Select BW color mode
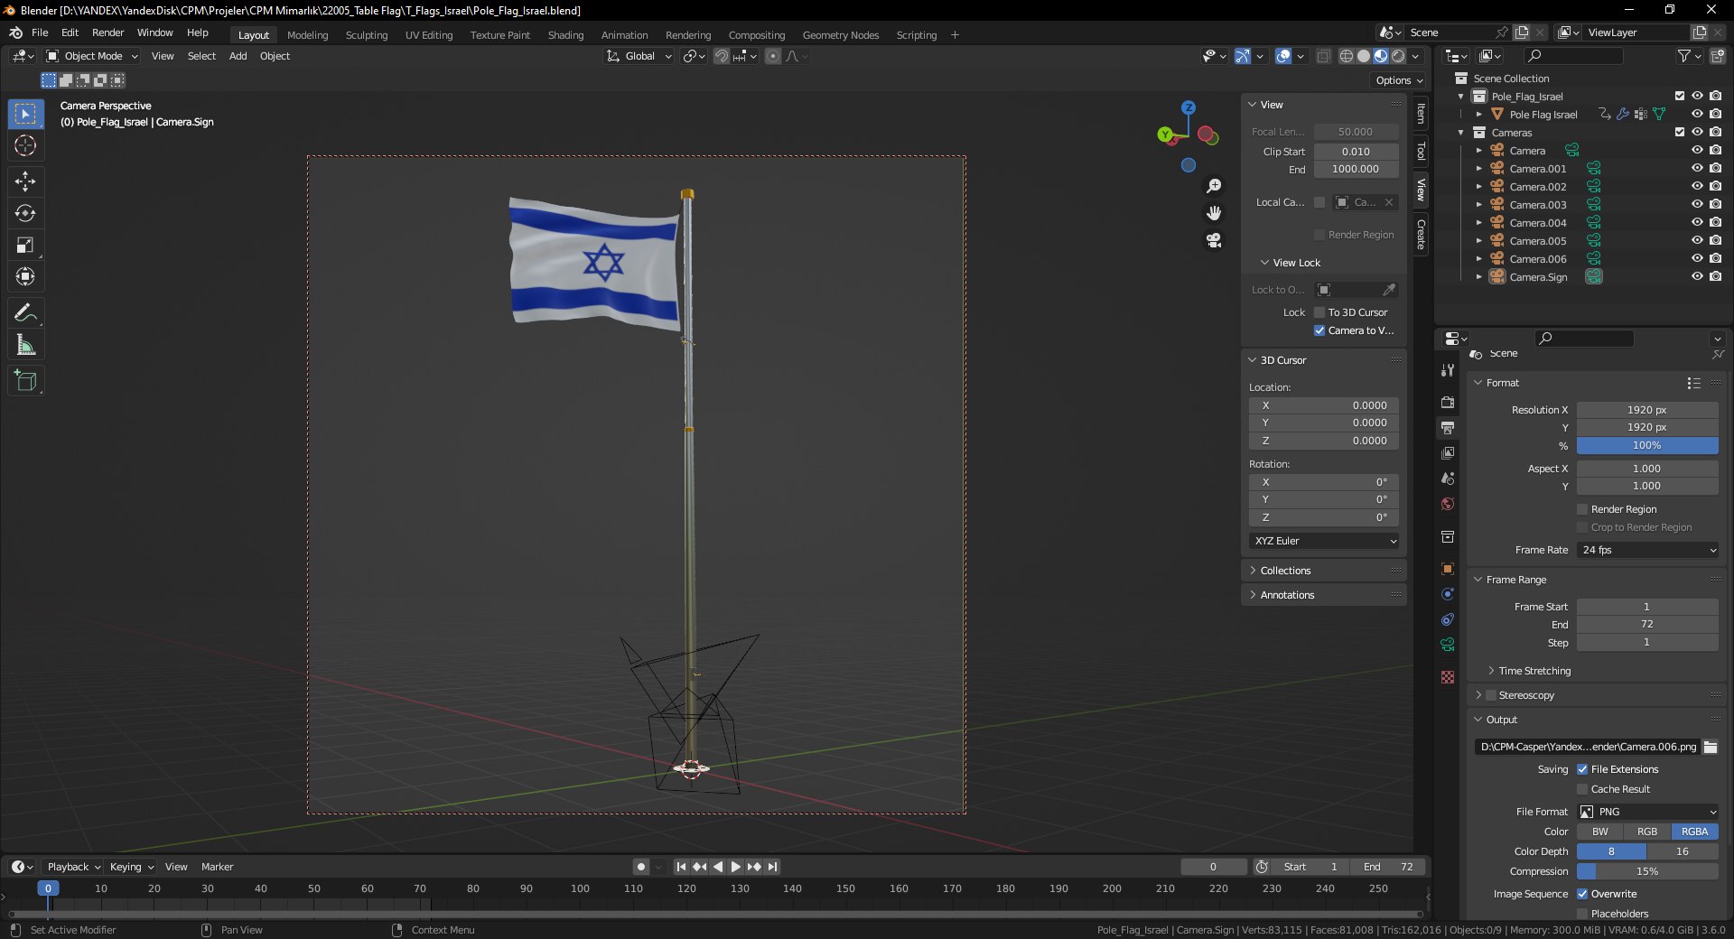The width and height of the screenshot is (1734, 939). [1599, 832]
